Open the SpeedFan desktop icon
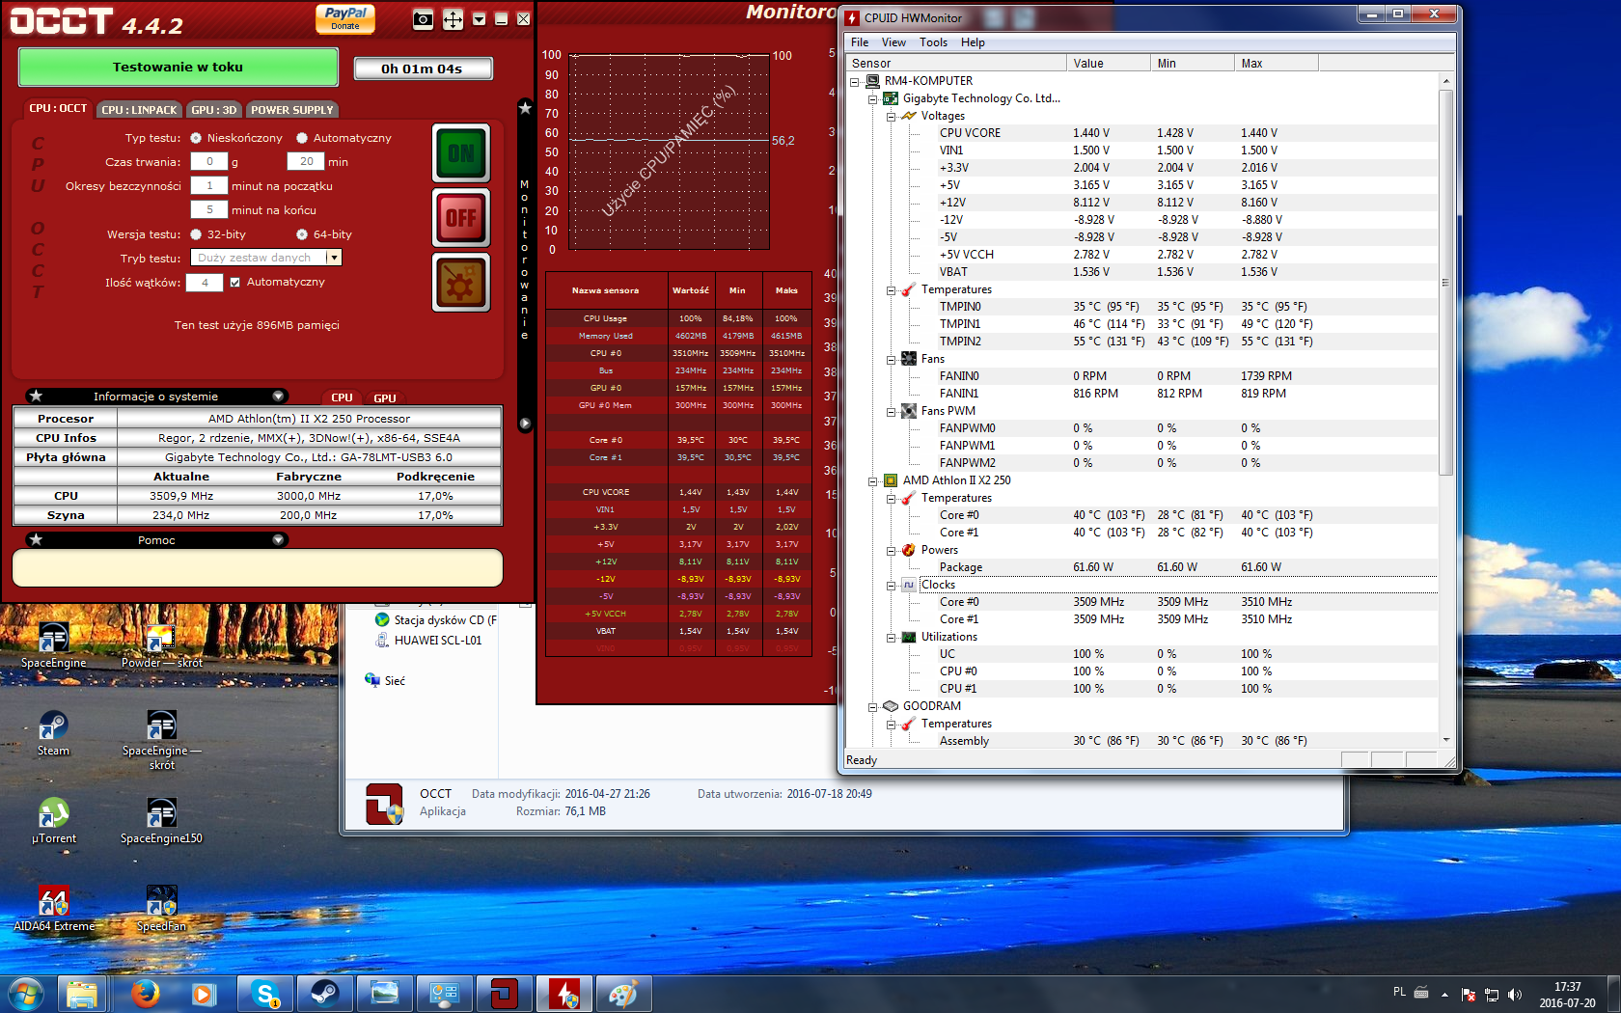The width and height of the screenshot is (1621, 1013). [x=161, y=910]
